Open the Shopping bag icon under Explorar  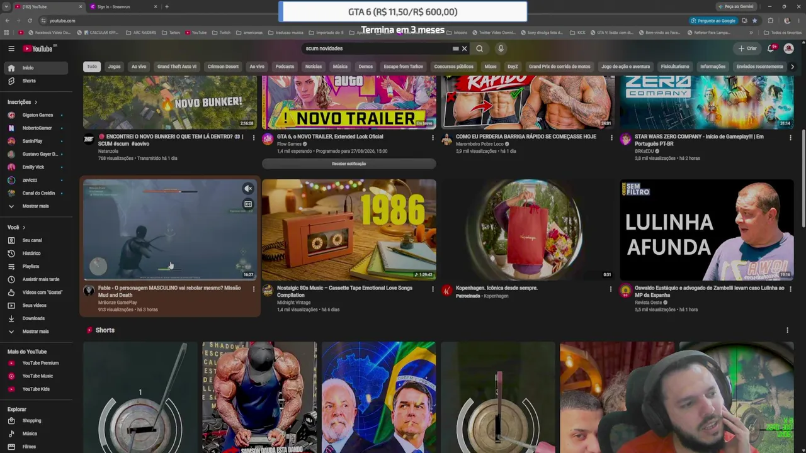pos(11,421)
